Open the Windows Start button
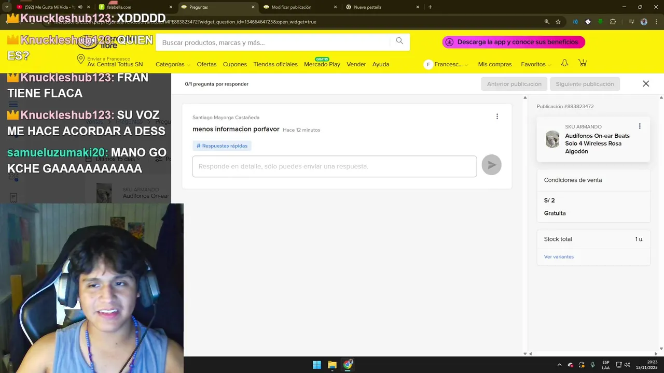 316,365
